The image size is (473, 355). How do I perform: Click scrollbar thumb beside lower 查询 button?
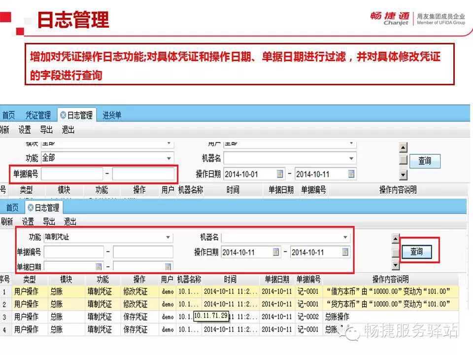click(x=396, y=252)
